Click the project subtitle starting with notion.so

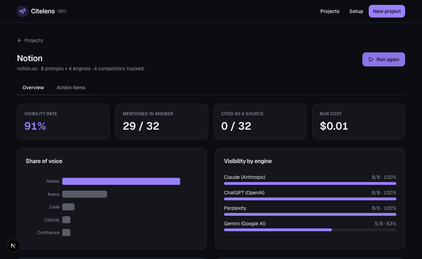coord(80,69)
